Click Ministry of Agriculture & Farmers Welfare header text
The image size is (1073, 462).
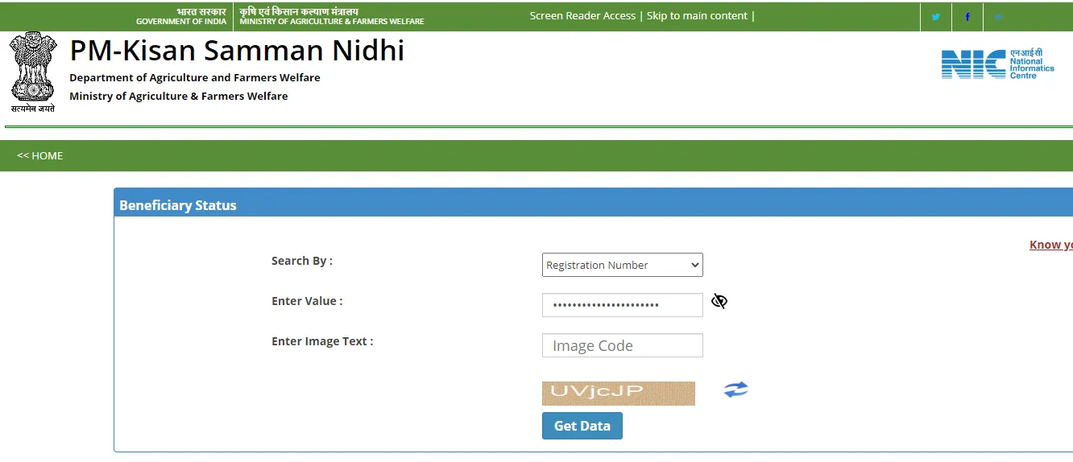tap(332, 22)
